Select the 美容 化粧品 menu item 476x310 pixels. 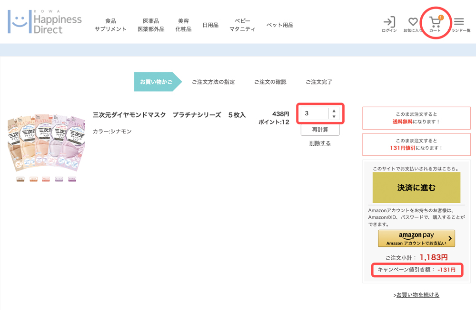point(183,25)
